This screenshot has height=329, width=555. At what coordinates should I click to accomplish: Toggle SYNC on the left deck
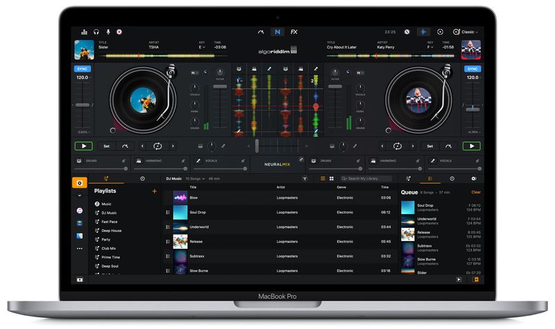click(83, 69)
